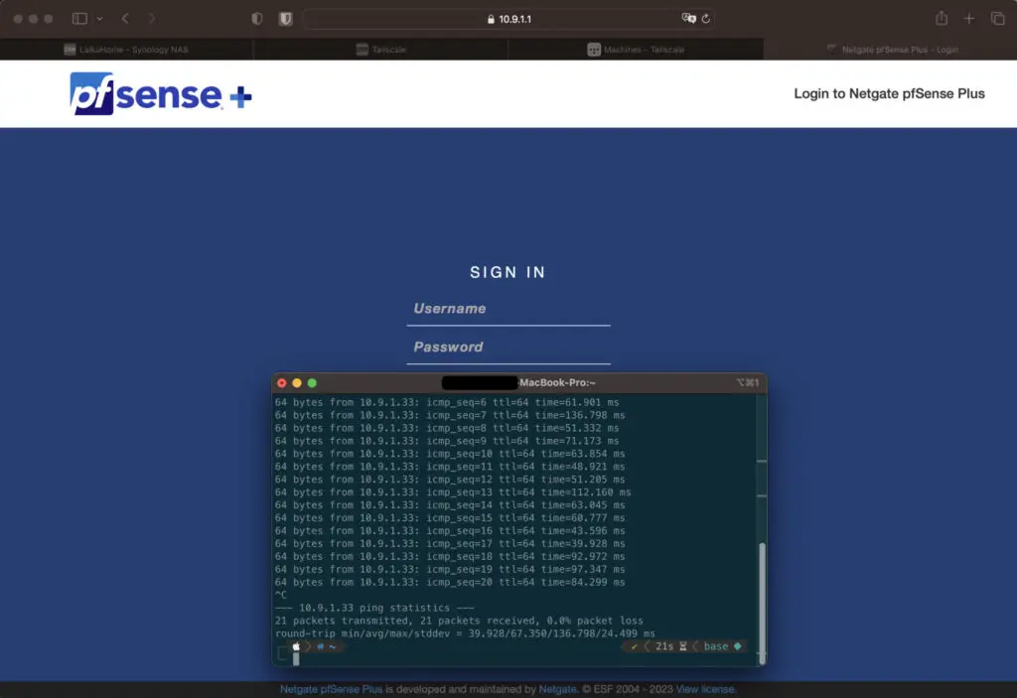Viewport: 1017px width, 698px height.
Task: Go back with Safari's back arrow
Action: pyautogui.click(x=125, y=19)
